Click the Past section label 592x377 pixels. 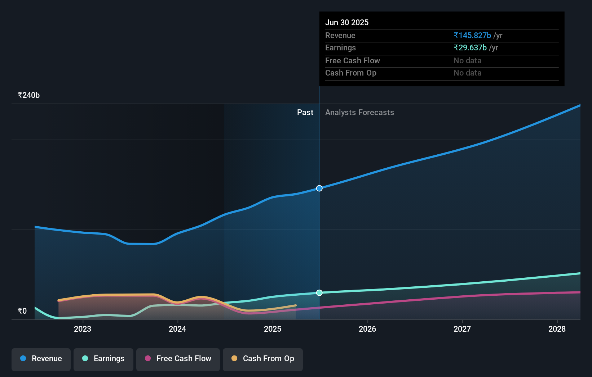click(x=305, y=113)
